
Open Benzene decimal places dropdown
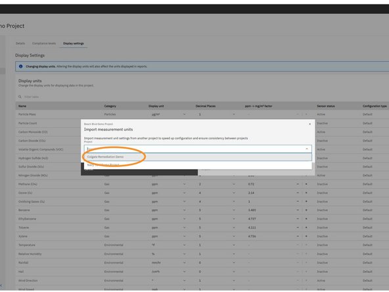(233, 210)
